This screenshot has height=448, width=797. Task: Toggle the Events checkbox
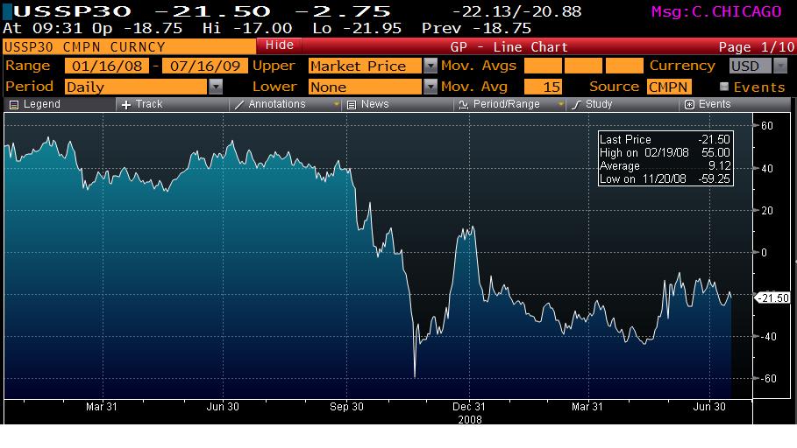click(x=724, y=87)
